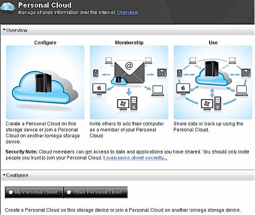This screenshot has height=215, width=255.
Task: Click the Personal Cloud header icon
Action: pos(8,7)
